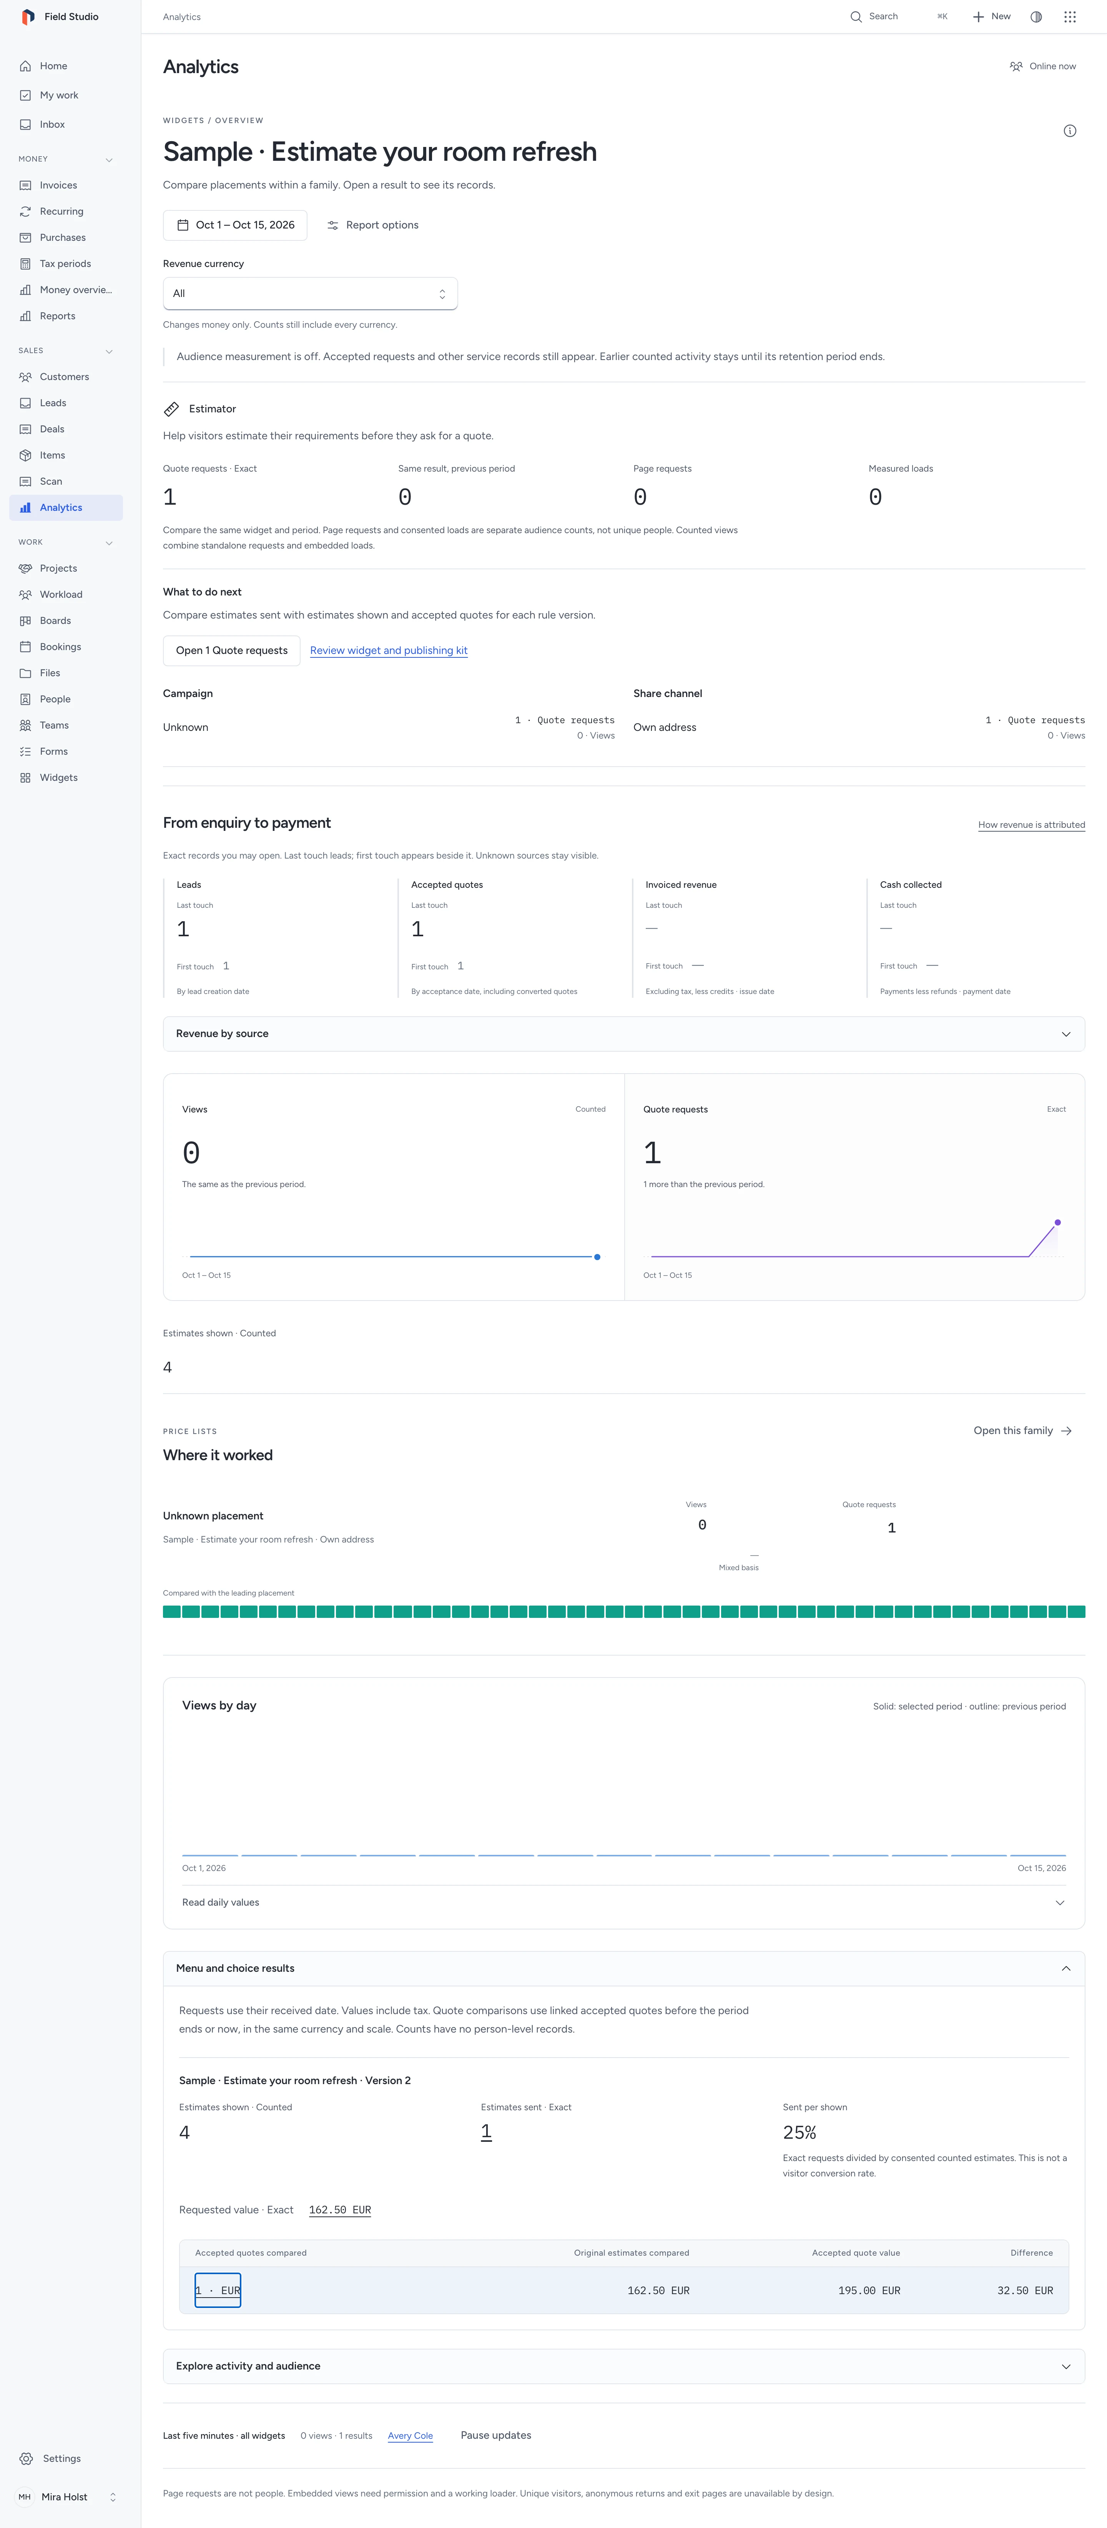Click the info icon beside report title
The image size is (1107, 2528).
(x=1070, y=130)
